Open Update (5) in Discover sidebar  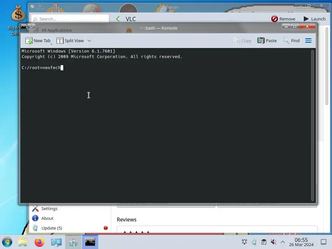(70, 228)
